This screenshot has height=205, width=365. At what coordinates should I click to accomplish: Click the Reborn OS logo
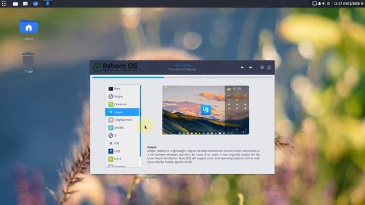[115, 67]
